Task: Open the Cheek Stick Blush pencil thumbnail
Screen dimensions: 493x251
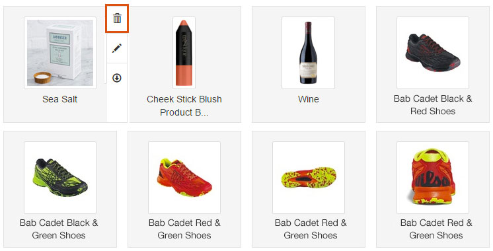Action: click(x=184, y=53)
